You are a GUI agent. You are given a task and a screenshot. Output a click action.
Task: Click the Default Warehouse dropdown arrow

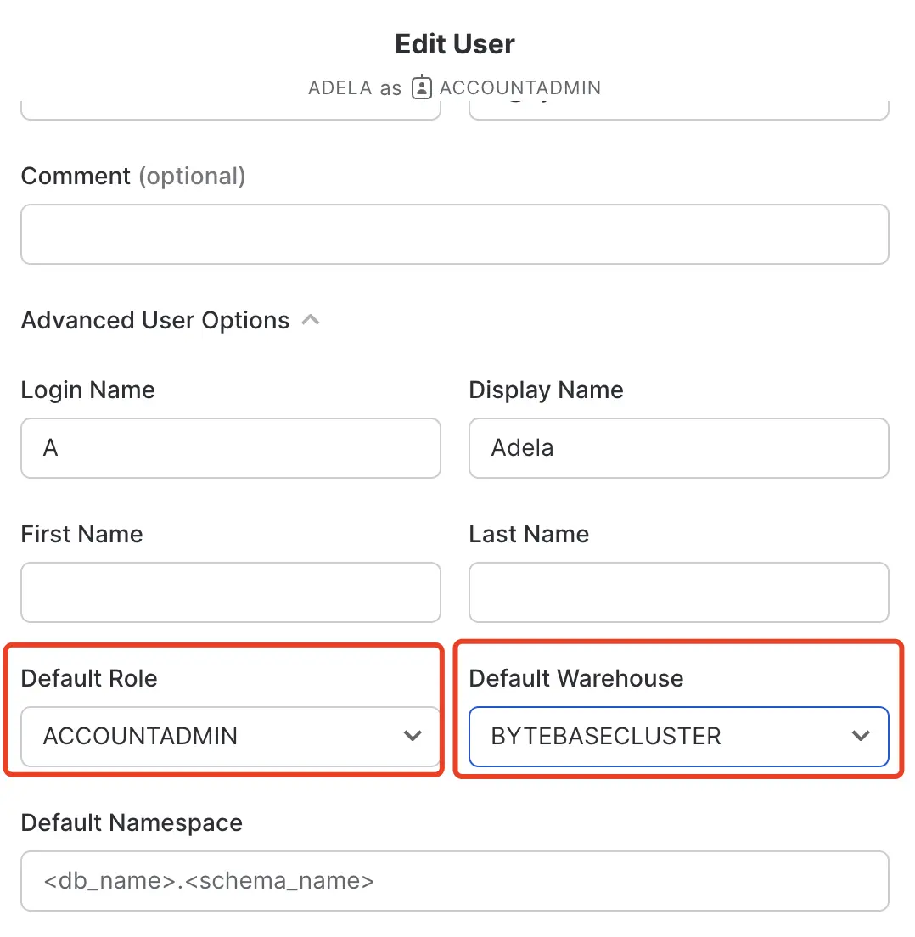pyautogui.click(x=861, y=736)
